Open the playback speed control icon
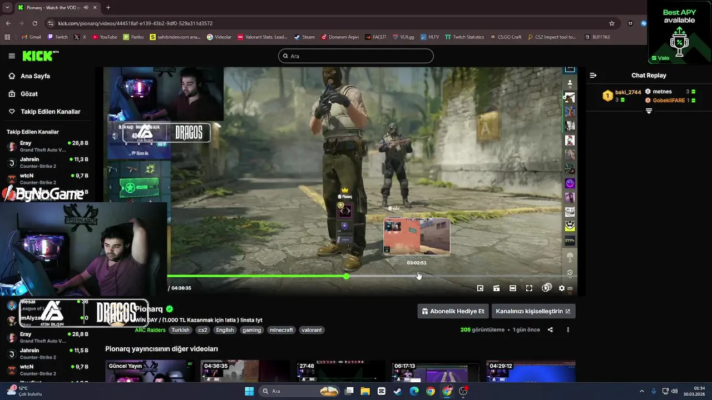 pyautogui.click(x=547, y=288)
